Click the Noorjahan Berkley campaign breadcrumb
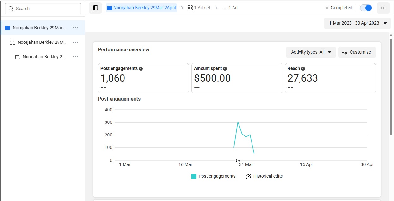 (141, 8)
